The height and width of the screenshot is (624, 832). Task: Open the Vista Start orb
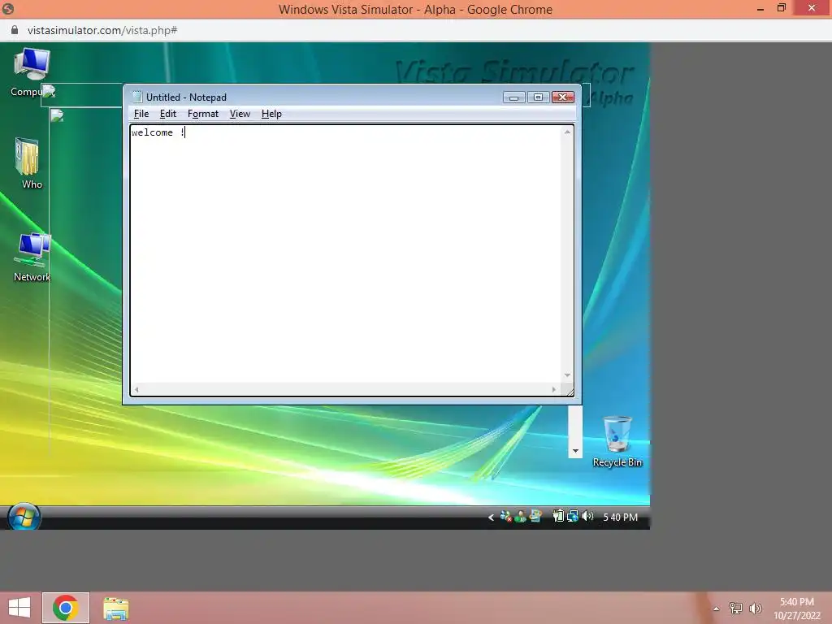[24, 517]
